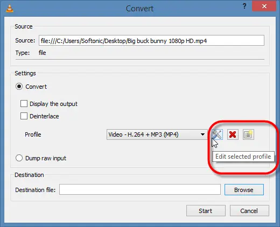280x227 pixels.
Task: Focus the Destination file text field
Action: (140, 189)
